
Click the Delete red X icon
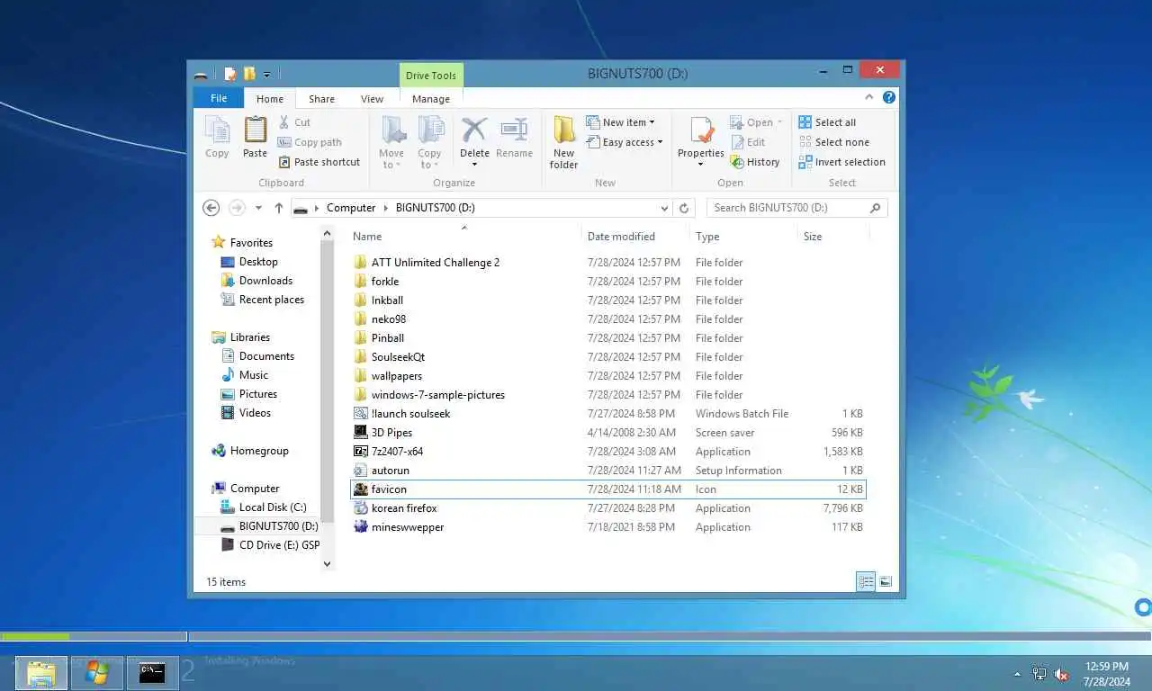[474, 131]
